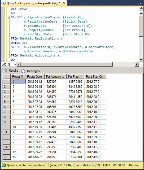Click the Results tab grid icon
144x170 pixels.
[5, 71]
